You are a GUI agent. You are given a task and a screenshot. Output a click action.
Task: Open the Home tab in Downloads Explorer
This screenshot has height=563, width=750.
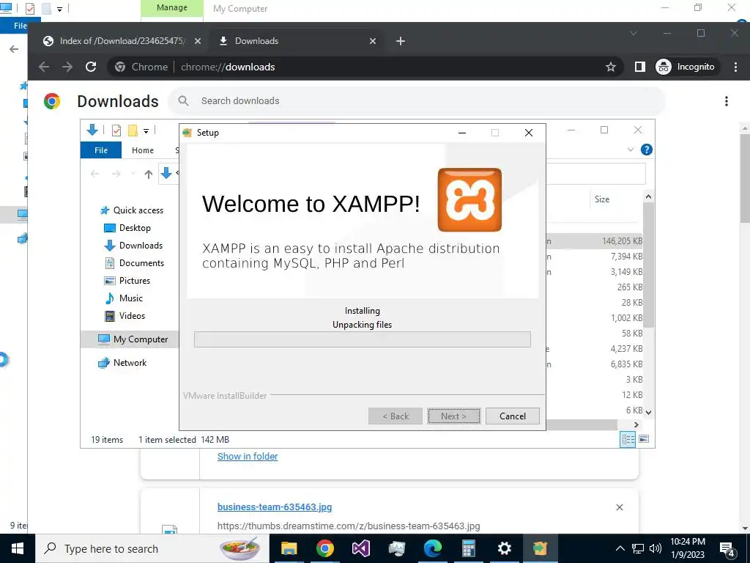(143, 150)
